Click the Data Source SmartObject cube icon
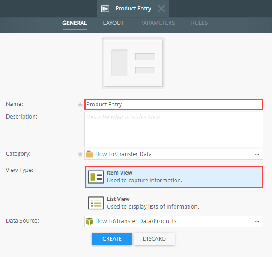 pyautogui.click(x=89, y=221)
